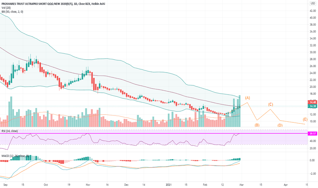Click the 42.00 price scale label

point(313,11)
